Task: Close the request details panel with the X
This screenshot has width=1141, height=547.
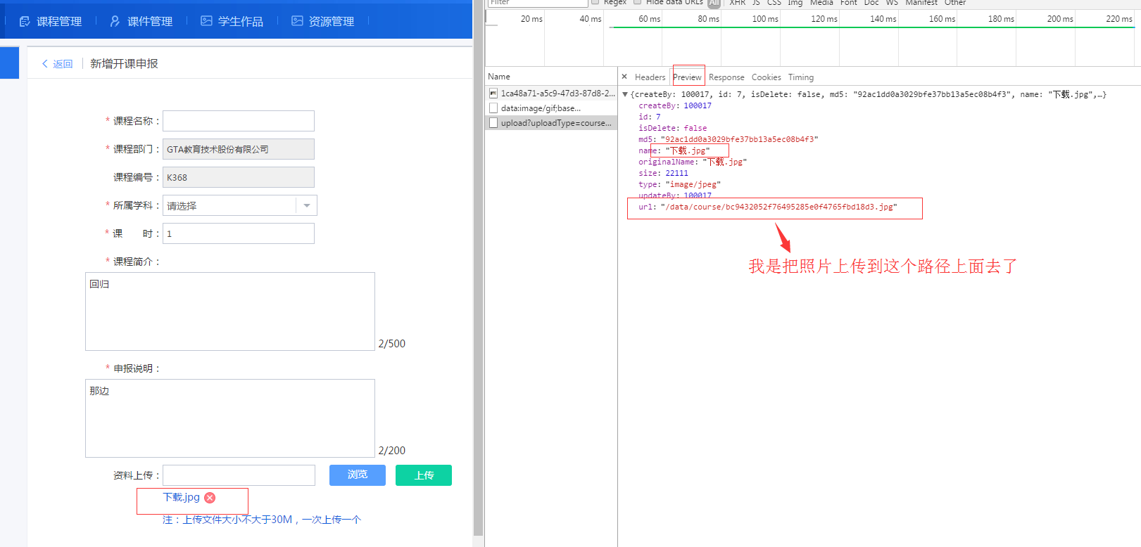Action: click(624, 77)
